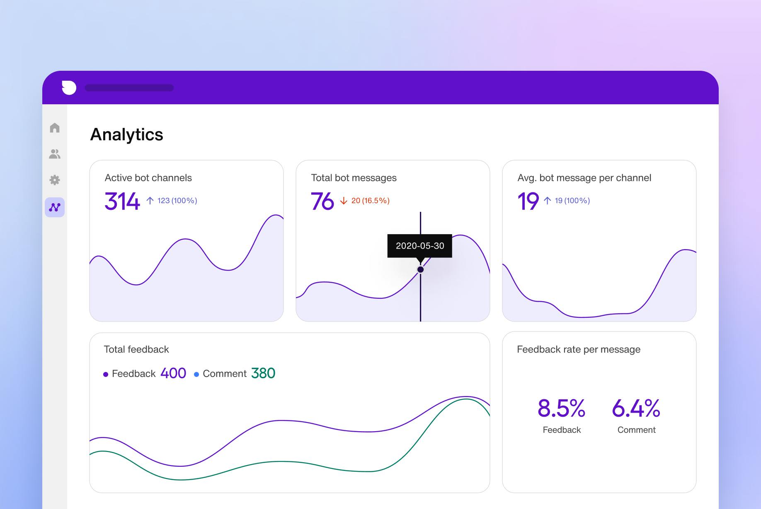Click the 6.4% comment rate value

636,408
